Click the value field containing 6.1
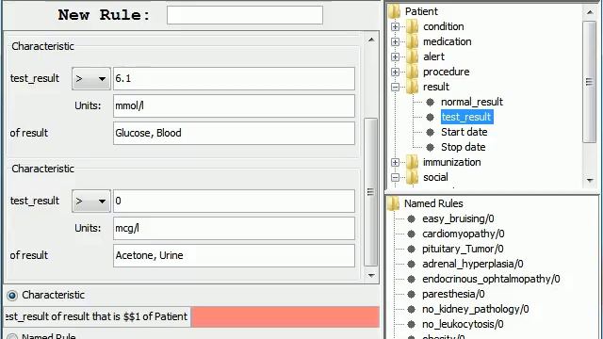This screenshot has height=339, width=603. pos(234,79)
